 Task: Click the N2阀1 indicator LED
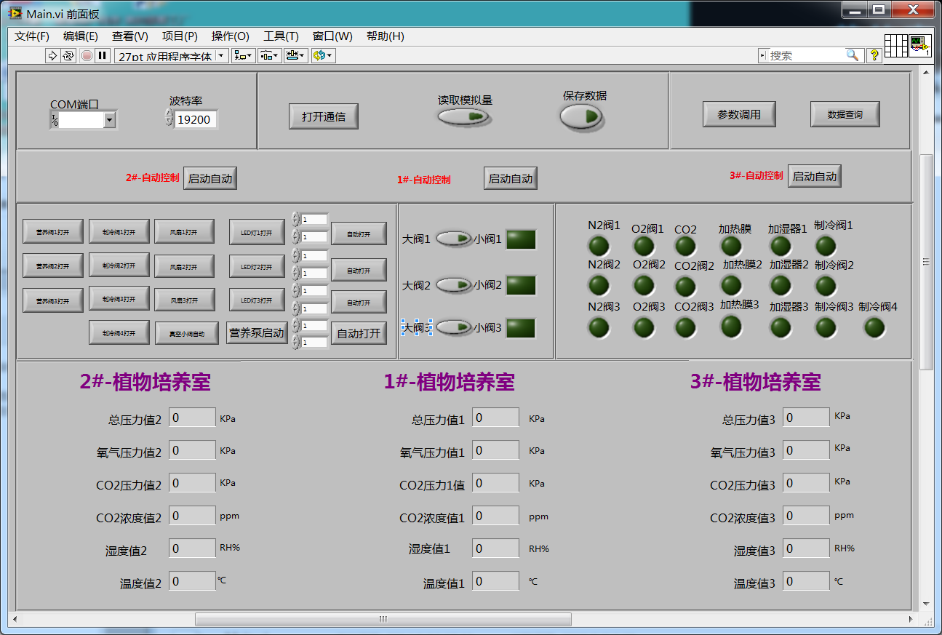click(599, 246)
